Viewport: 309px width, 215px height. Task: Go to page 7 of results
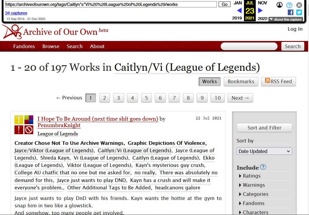pos(174,98)
